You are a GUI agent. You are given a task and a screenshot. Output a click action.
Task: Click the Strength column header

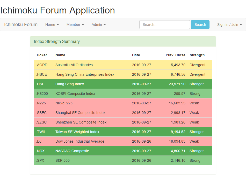click(x=197, y=55)
